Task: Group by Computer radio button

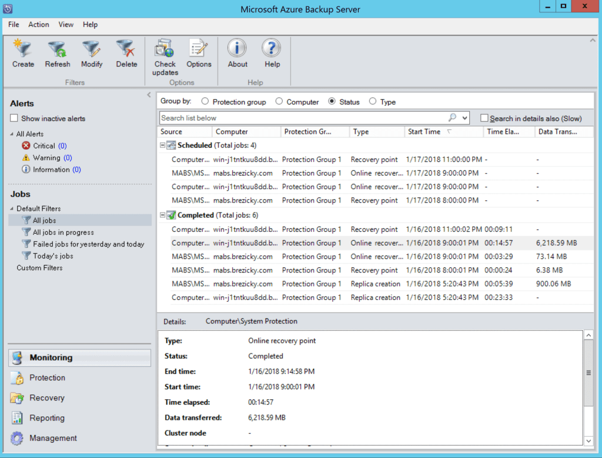Action: point(279,101)
